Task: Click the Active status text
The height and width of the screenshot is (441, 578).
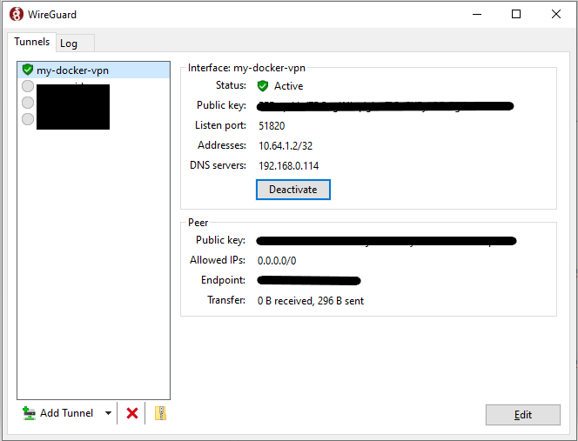Action: click(x=289, y=86)
